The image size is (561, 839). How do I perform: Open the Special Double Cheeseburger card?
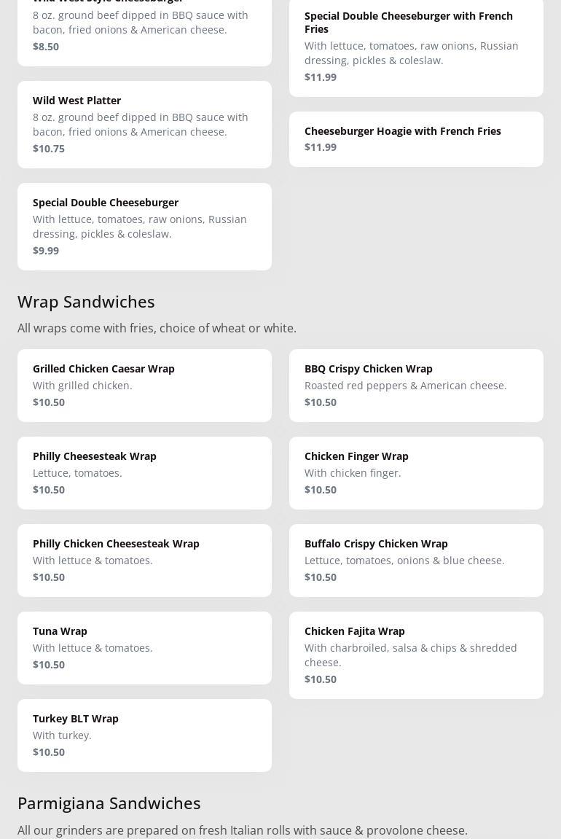pos(144,226)
